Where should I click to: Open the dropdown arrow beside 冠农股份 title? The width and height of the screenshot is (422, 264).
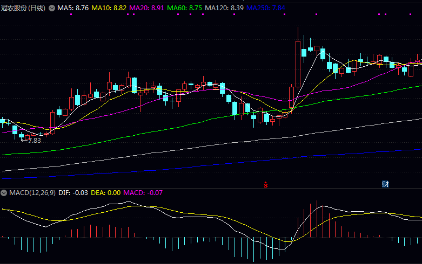pos(52,9)
